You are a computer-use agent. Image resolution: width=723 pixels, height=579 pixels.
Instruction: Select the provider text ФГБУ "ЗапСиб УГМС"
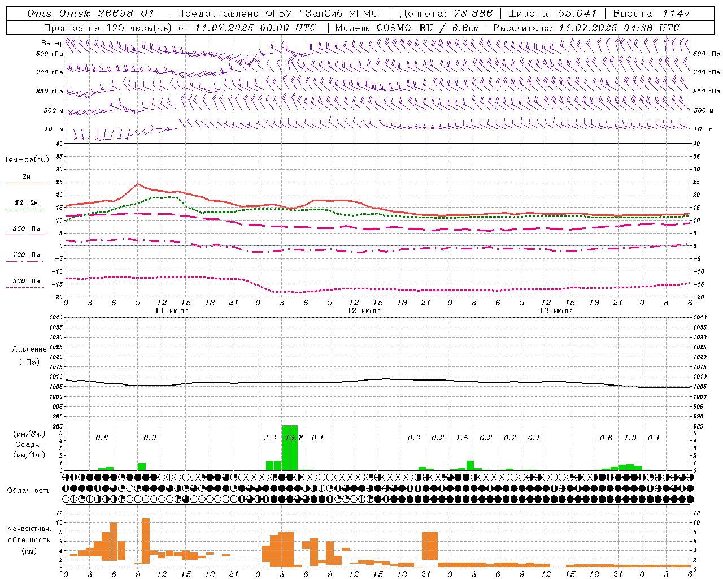324,14
